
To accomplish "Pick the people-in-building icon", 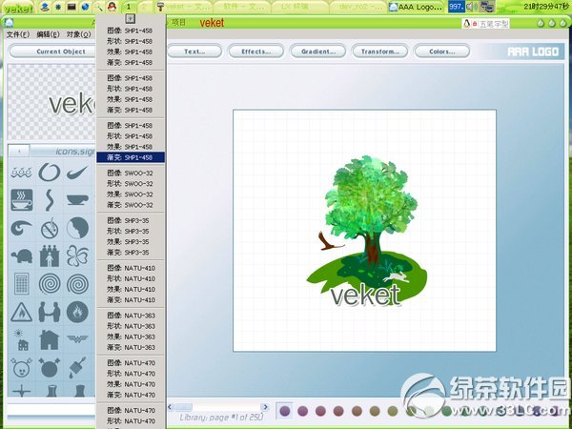I will pyautogui.click(x=50, y=255).
